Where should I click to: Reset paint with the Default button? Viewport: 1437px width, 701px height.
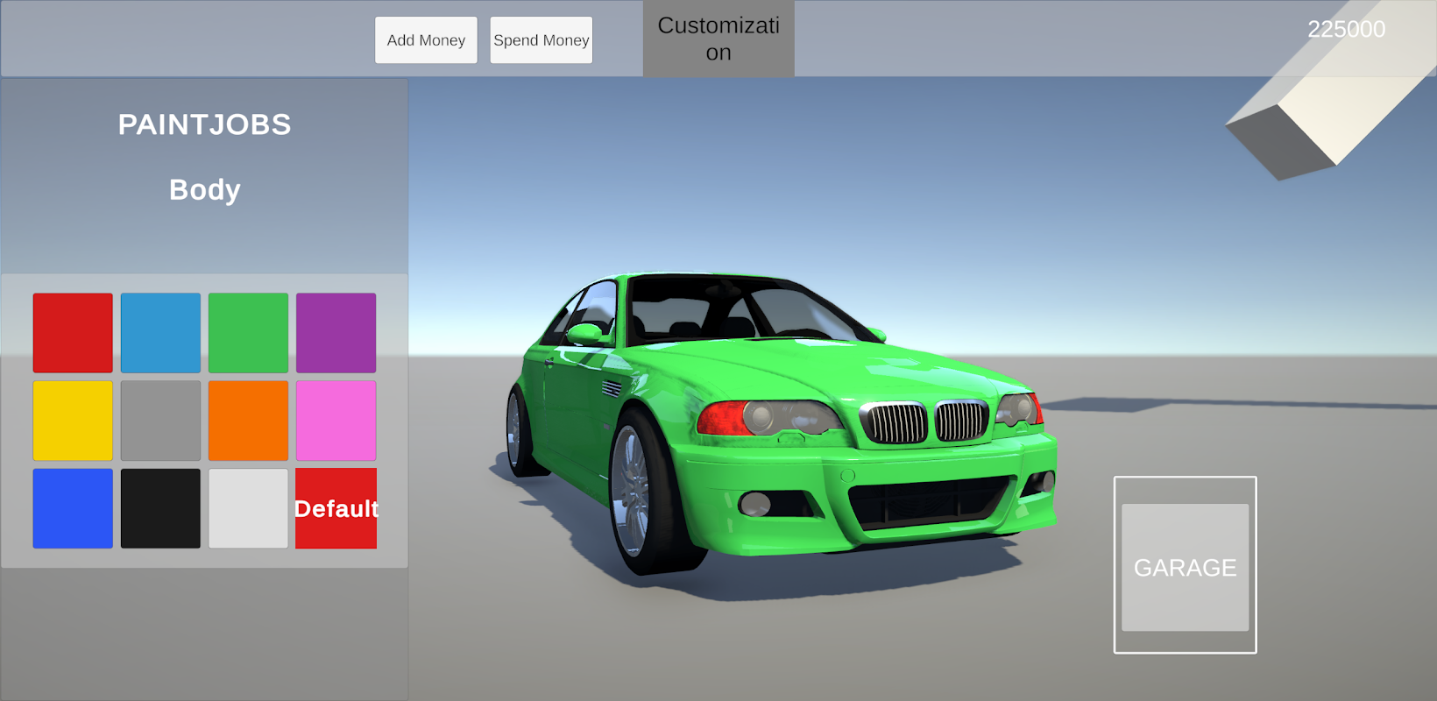(x=336, y=508)
